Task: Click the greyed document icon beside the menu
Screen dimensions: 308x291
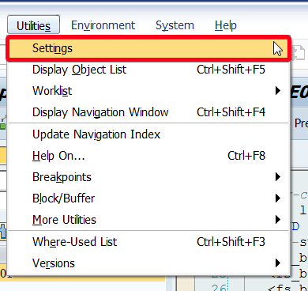Action: 299,52
